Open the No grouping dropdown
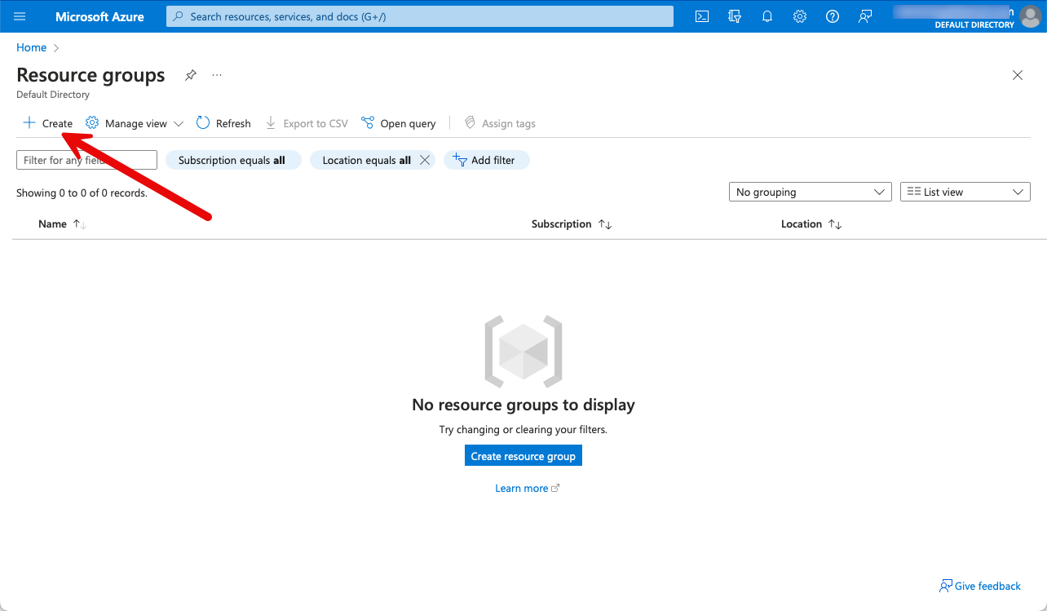The height and width of the screenshot is (611, 1047). [809, 192]
